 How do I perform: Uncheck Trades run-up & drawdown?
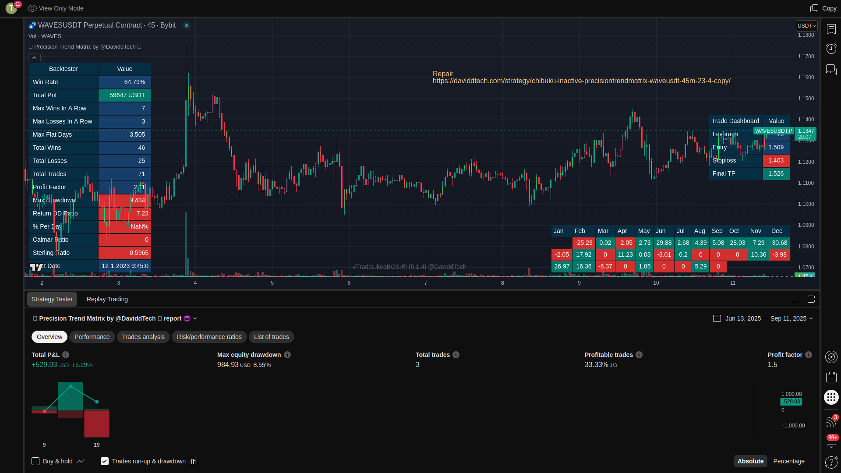coord(105,461)
